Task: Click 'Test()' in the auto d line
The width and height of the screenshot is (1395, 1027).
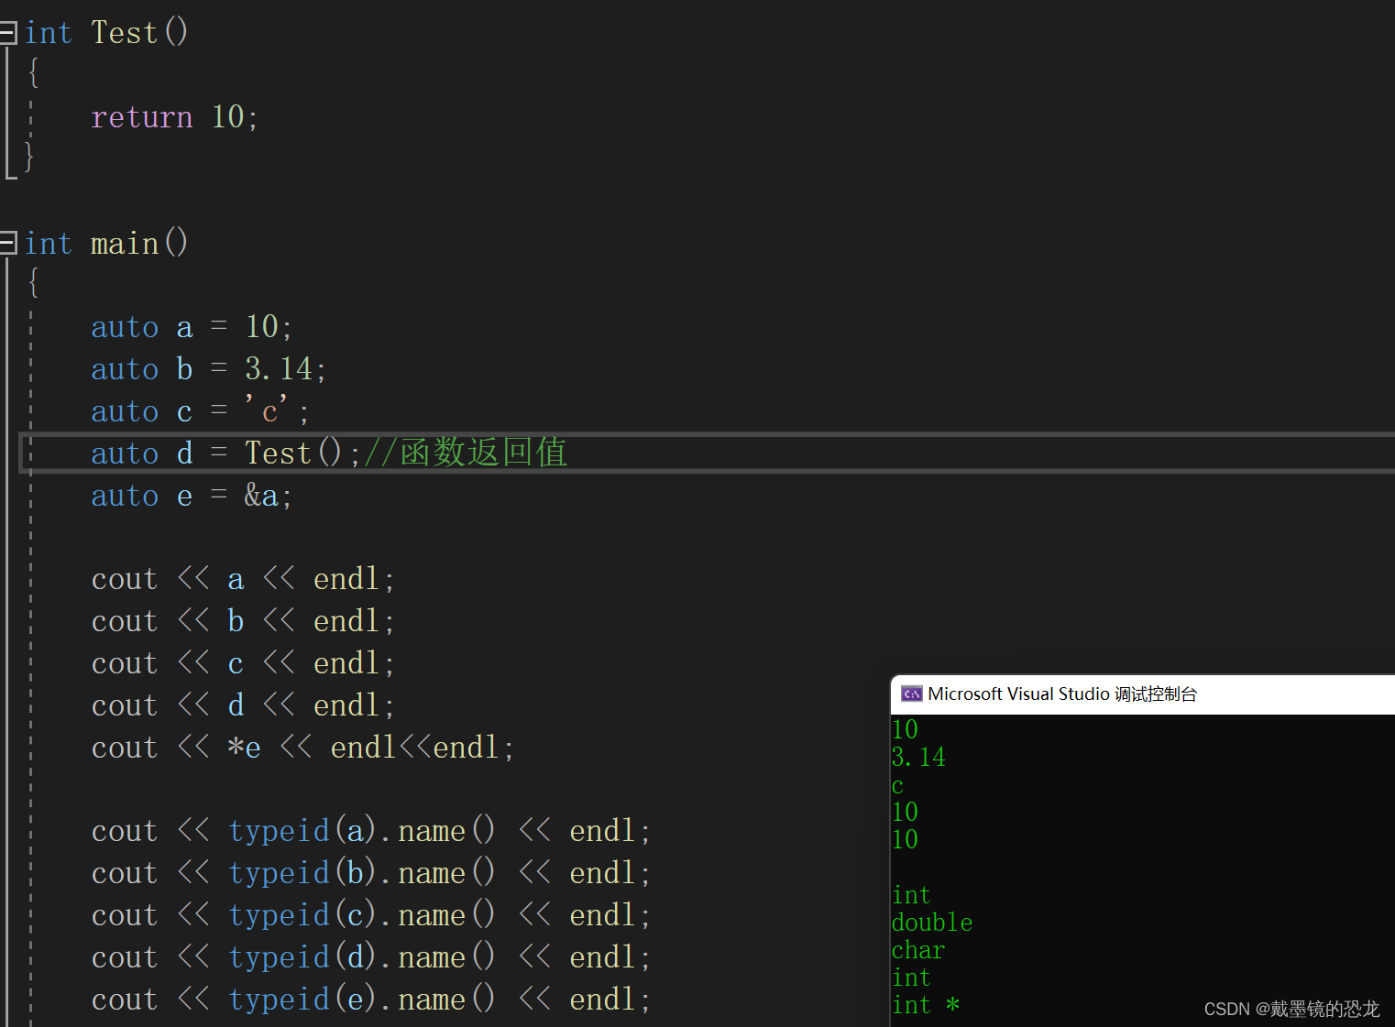Action: (x=293, y=453)
